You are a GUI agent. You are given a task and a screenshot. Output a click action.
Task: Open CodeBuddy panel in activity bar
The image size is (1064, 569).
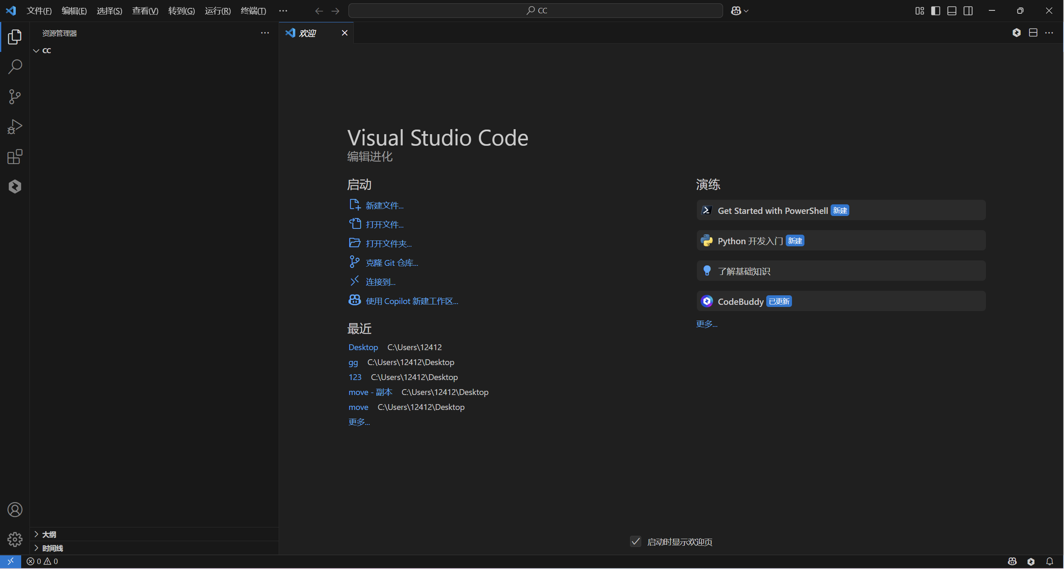15,186
